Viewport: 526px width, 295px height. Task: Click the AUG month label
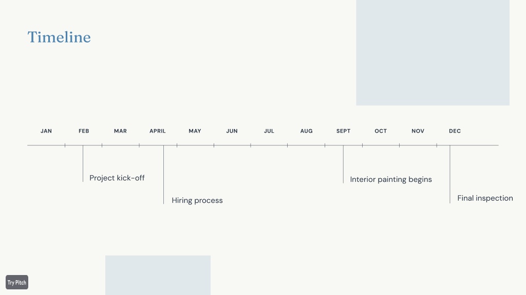(x=306, y=131)
